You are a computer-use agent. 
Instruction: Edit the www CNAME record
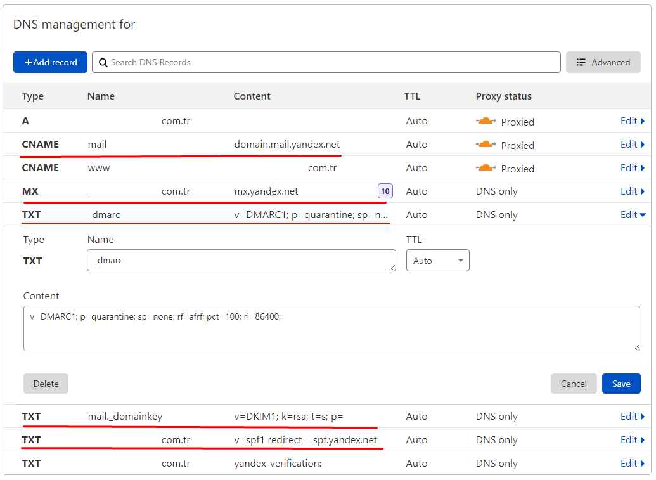pos(633,168)
